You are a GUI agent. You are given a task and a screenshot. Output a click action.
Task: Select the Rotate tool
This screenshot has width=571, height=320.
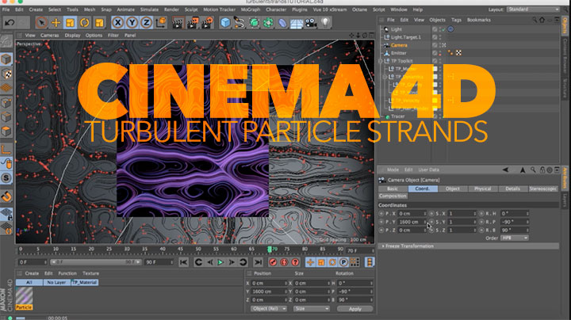pyautogui.click(x=85, y=23)
